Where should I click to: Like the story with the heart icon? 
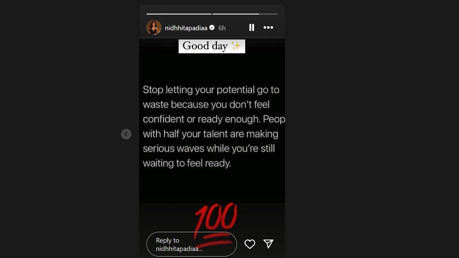pyautogui.click(x=250, y=244)
